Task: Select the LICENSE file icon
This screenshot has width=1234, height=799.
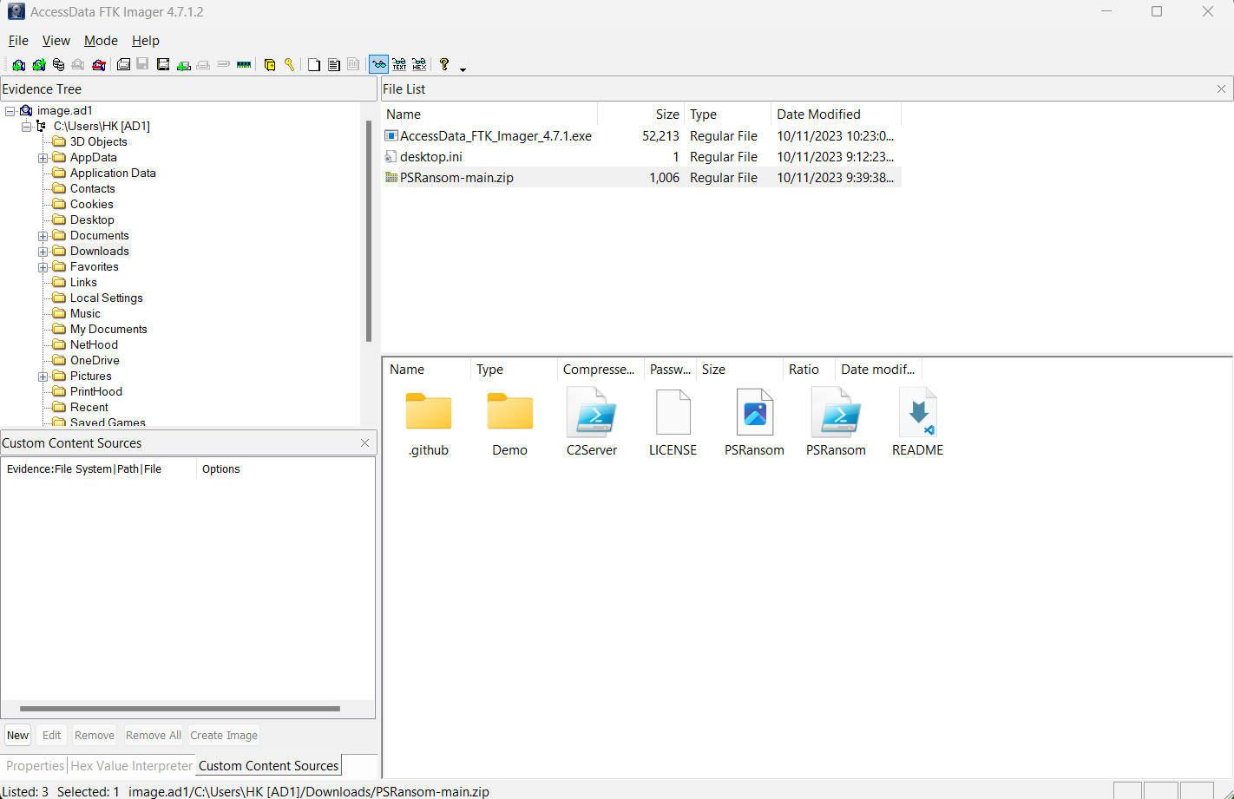Action: point(673,423)
